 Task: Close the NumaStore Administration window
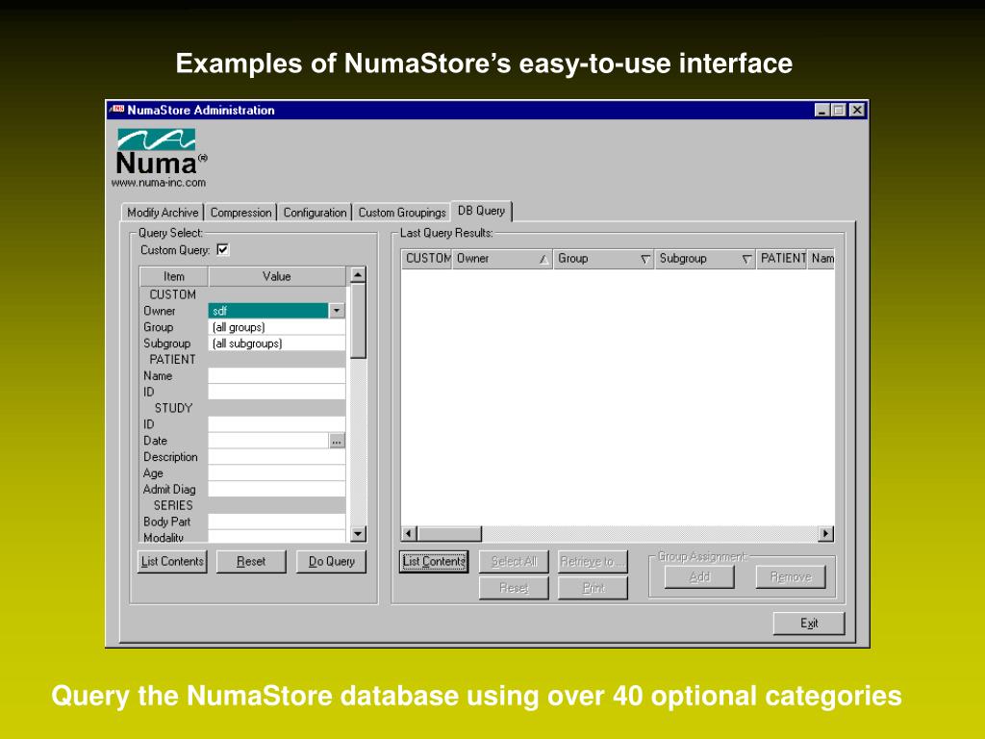click(857, 110)
